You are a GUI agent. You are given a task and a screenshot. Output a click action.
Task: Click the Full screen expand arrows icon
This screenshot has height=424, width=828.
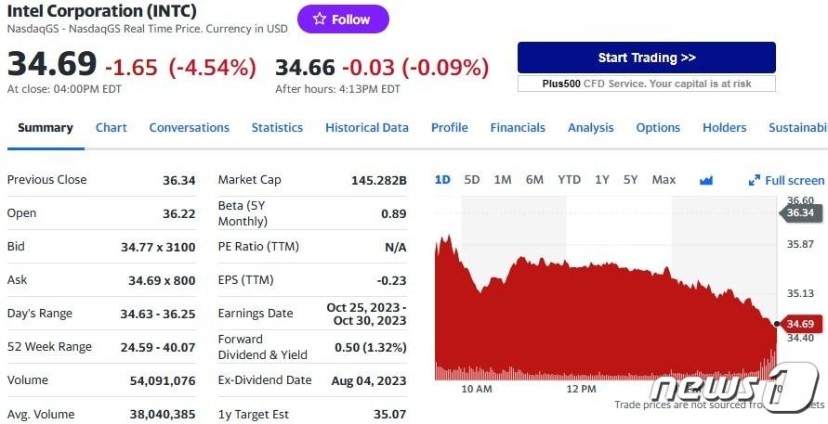755,181
